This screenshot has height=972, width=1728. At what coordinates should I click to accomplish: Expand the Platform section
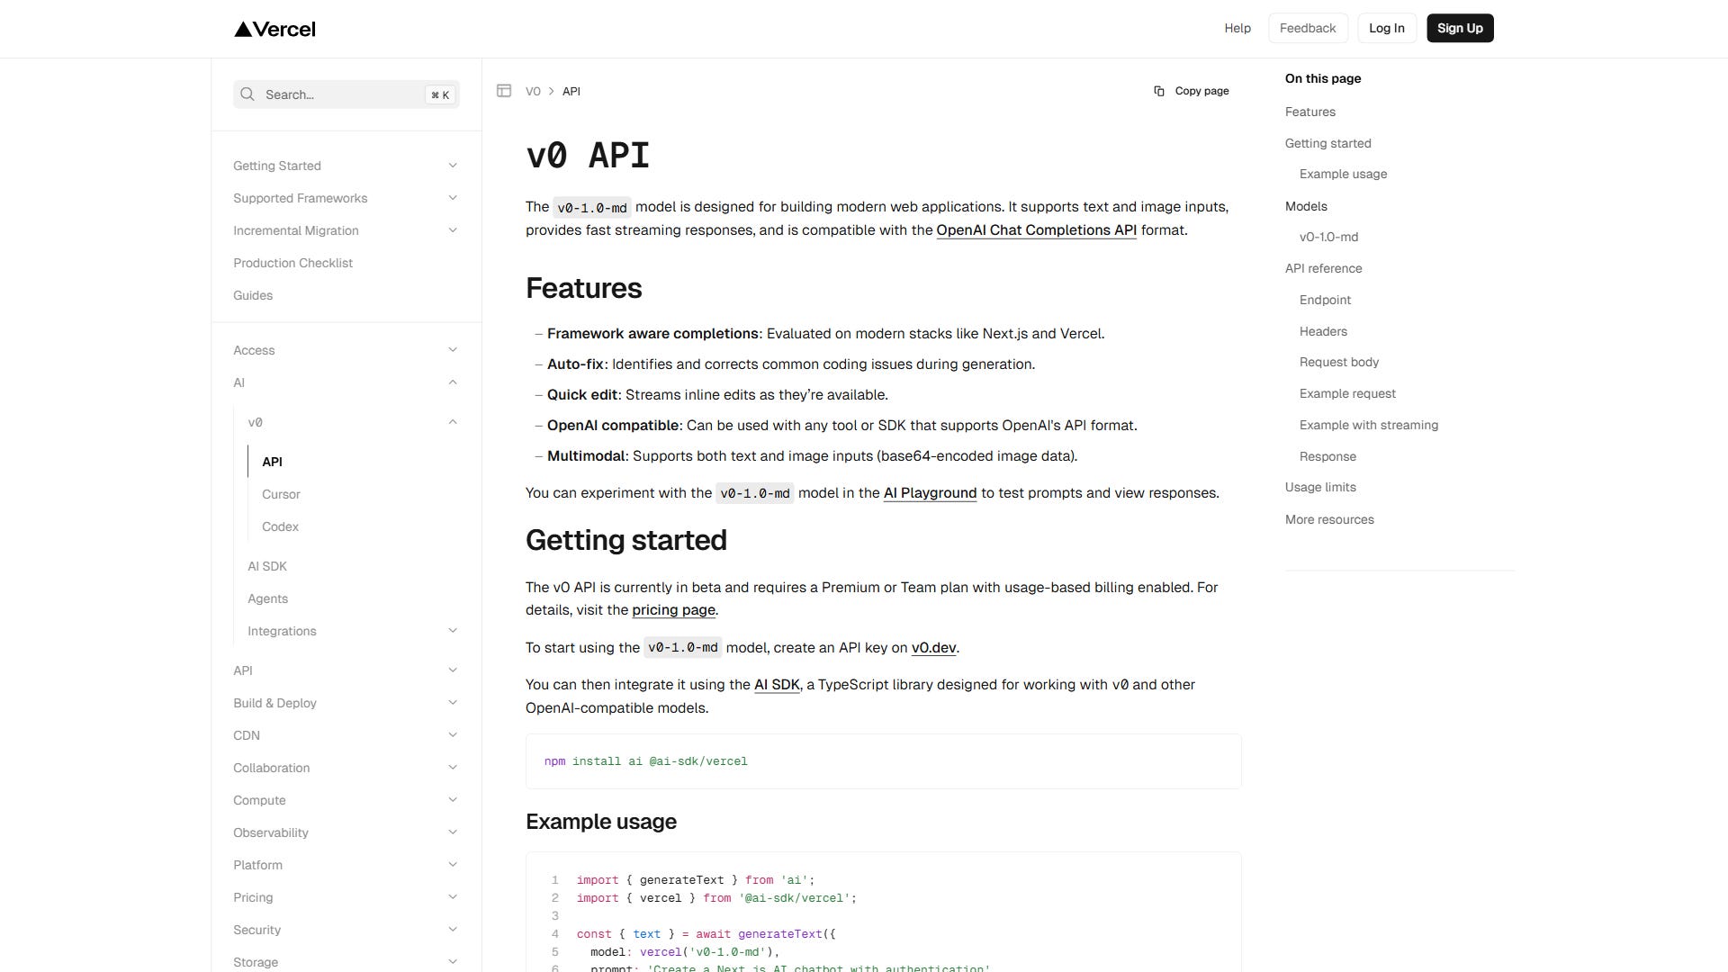tap(346, 865)
